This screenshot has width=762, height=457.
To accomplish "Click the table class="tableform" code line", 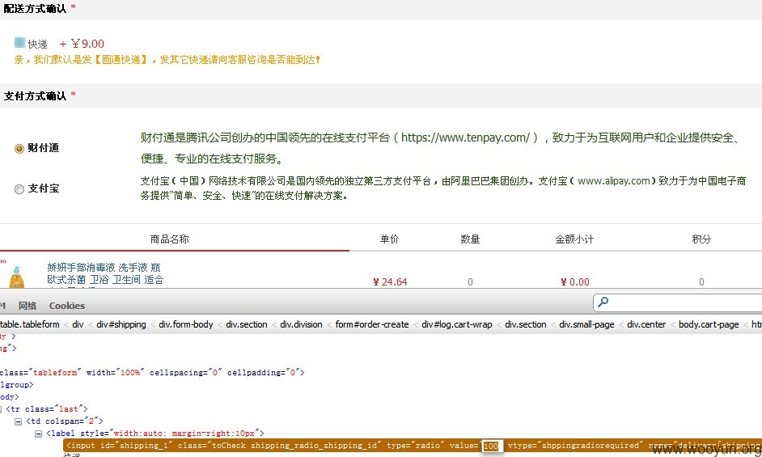I will click(x=152, y=373).
